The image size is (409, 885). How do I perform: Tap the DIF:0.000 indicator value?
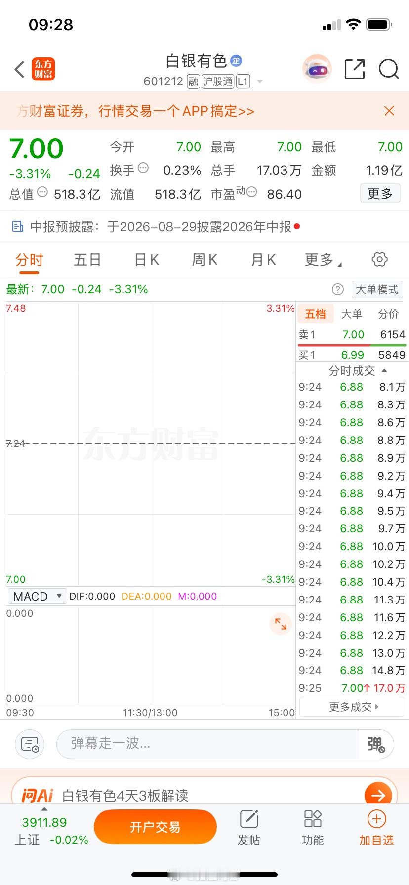point(92,596)
